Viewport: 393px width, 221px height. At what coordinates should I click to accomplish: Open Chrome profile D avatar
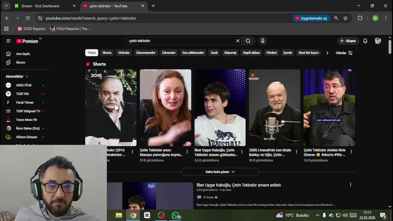pyautogui.click(x=375, y=18)
